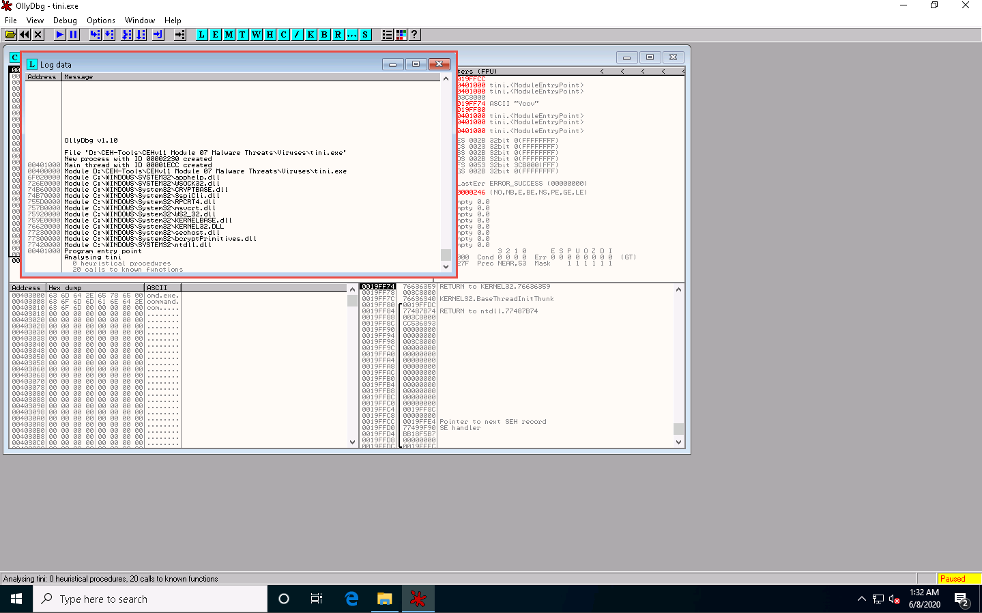
Task: Launch Edge browser from taskbar
Action: (351, 599)
